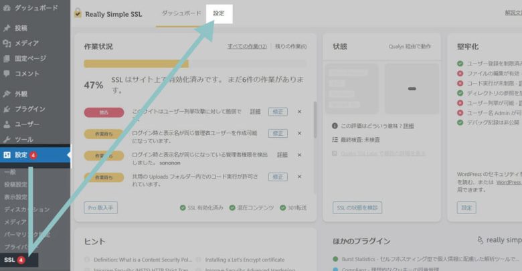
Task: Select the highlighted 設定 sidebar menu
Action: point(35,155)
